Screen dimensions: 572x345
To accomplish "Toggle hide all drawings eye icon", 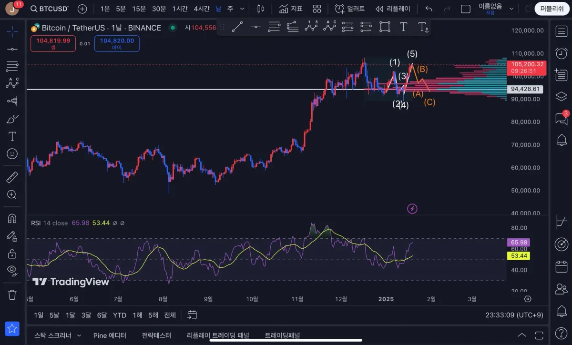I will pyautogui.click(x=12, y=271).
